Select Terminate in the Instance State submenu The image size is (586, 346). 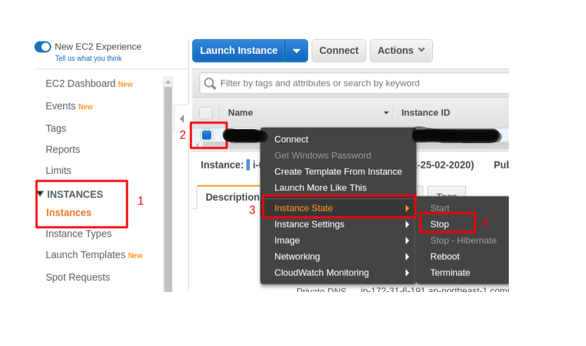[x=450, y=272]
